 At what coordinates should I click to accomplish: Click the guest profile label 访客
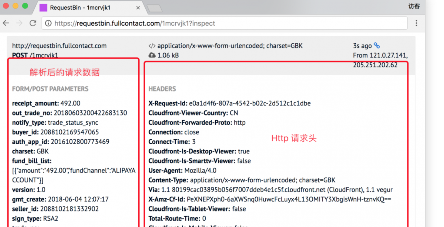[414, 6]
